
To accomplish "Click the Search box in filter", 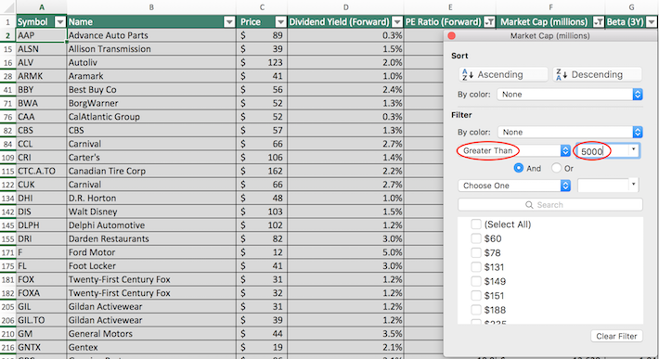I will [550, 205].
